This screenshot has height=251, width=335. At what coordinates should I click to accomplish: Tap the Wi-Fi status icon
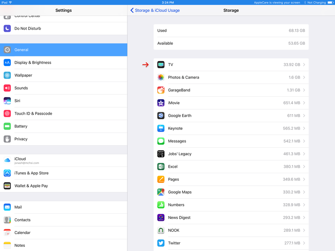[10, 3]
